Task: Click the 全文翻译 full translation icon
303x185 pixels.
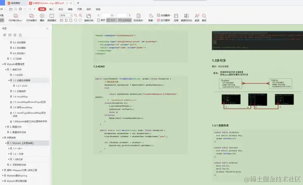Action: click(159, 20)
